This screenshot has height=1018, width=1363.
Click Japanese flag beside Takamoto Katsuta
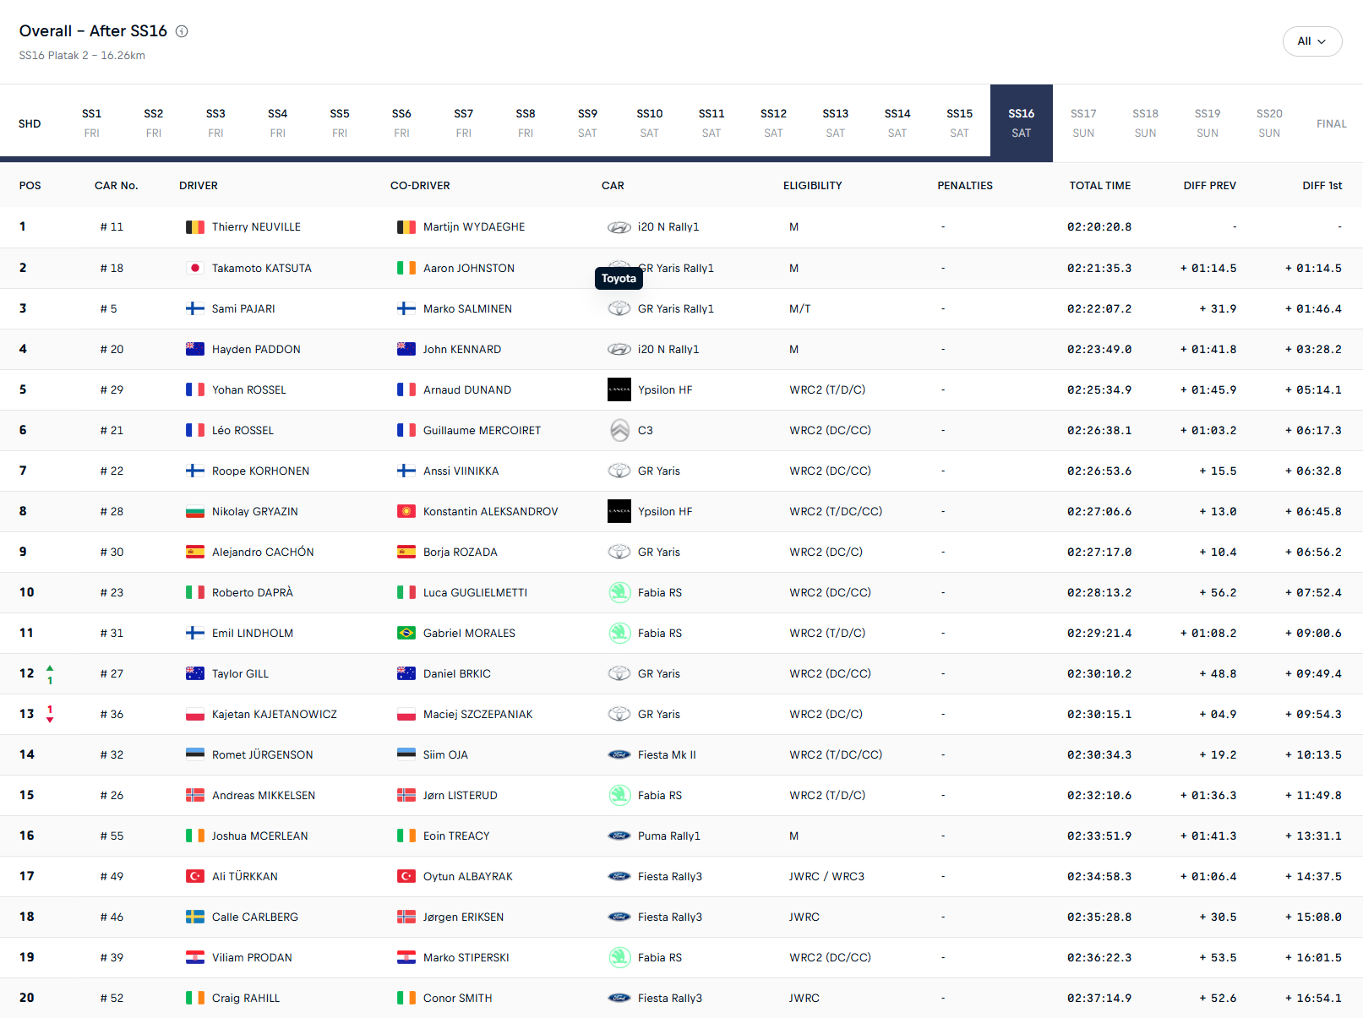[195, 268]
